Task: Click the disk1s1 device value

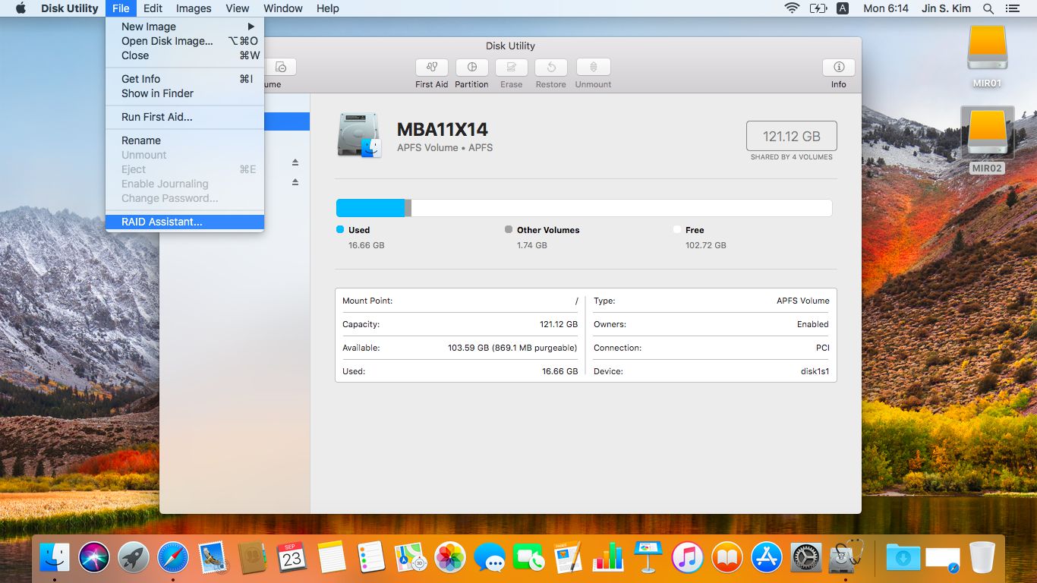Action: pyautogui.click(x=815, y=371)
